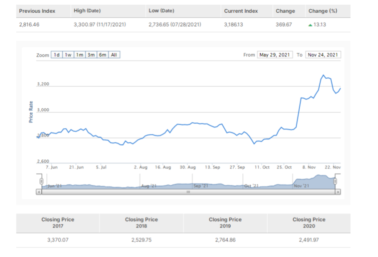Click the navigator scrollbar left arrow

(x=39, y=192)
